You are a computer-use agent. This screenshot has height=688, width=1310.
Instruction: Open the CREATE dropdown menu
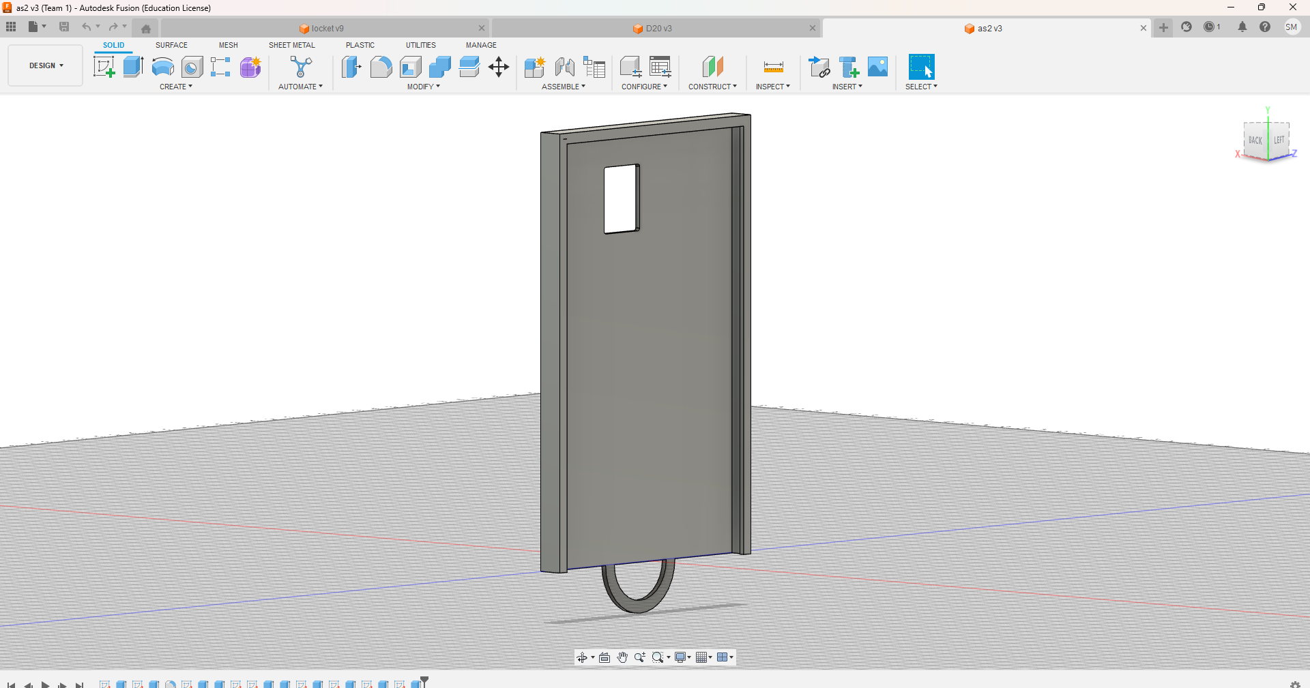pyautogui.click(x=176, y=87)
